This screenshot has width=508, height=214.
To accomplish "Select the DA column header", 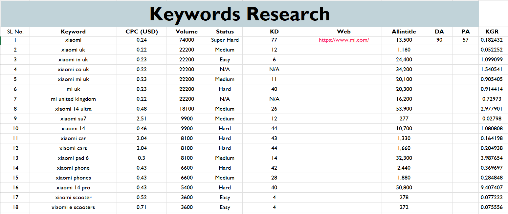I will (x=439, y=32).
